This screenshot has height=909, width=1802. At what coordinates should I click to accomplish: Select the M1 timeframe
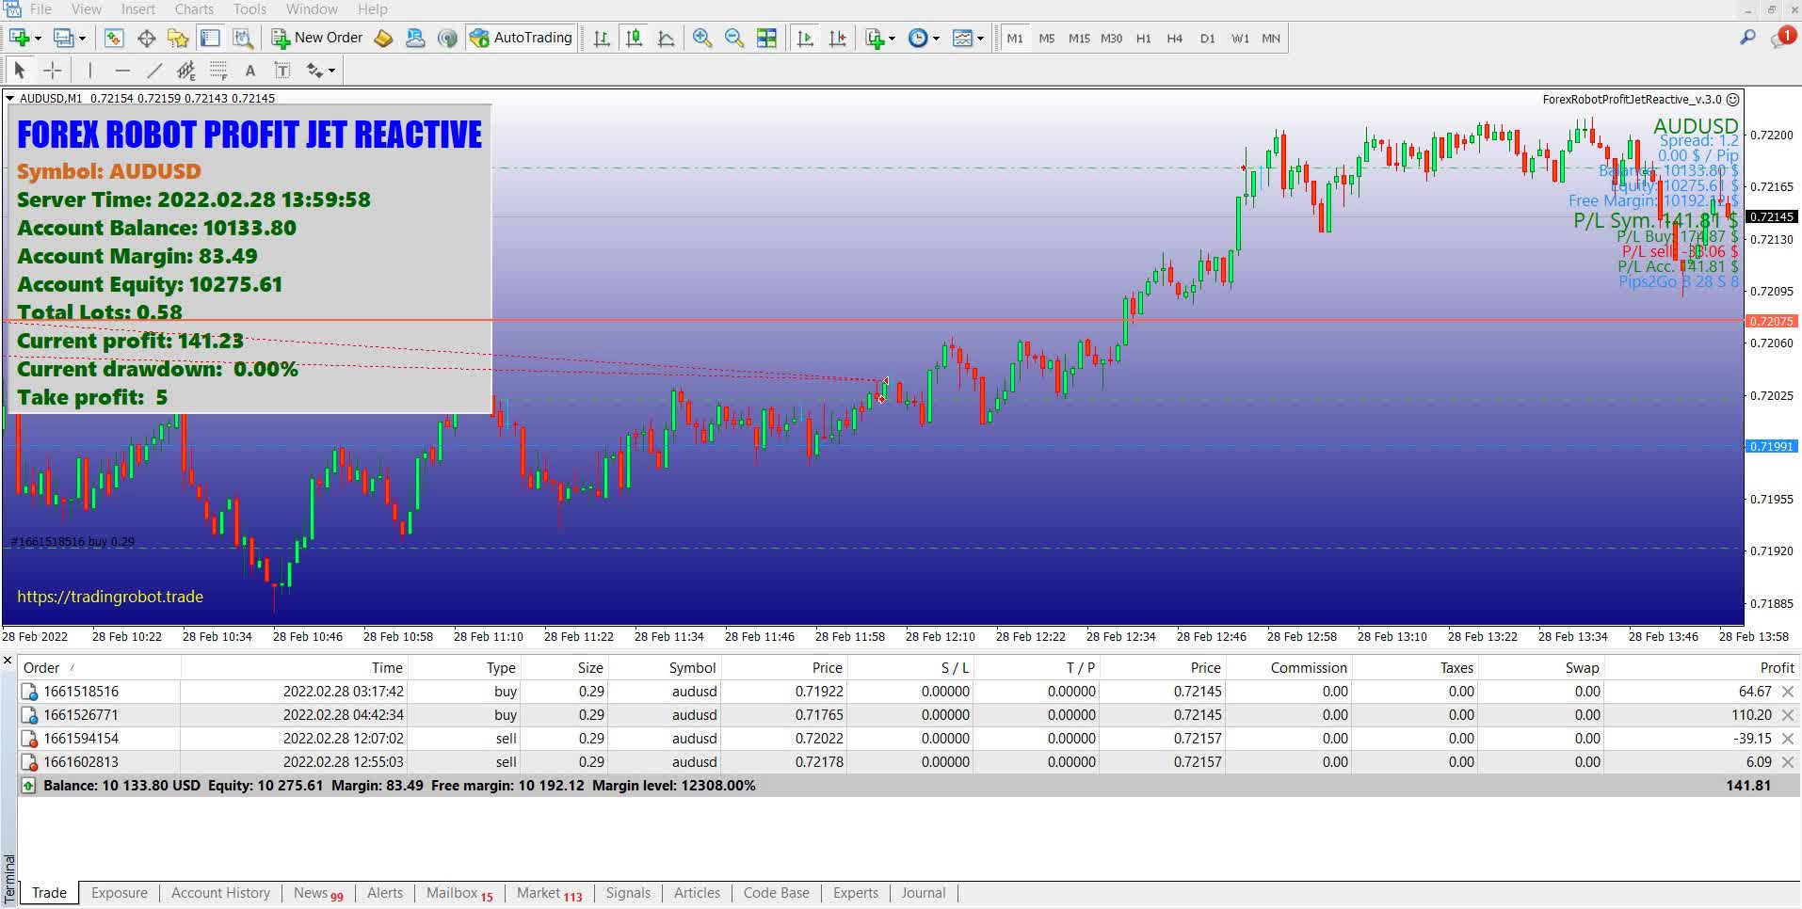1014,39
